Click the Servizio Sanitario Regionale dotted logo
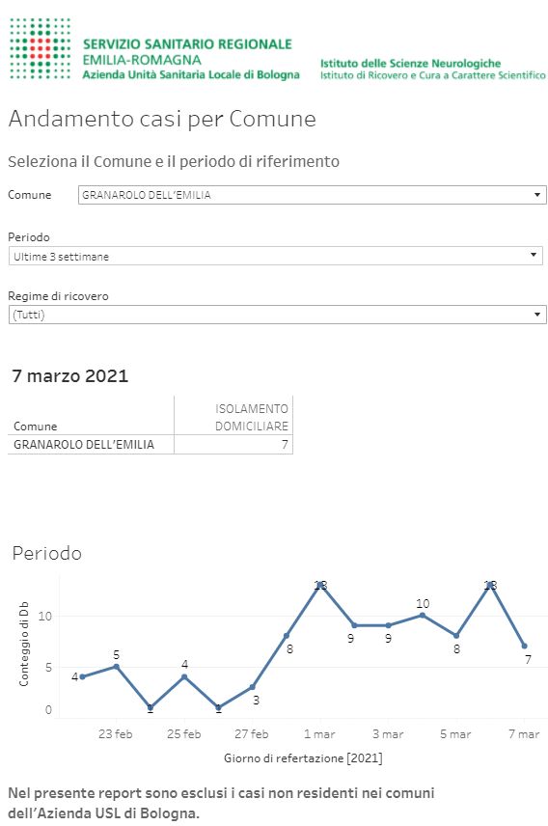Image resolution: width=548 pixels, height=826 pixels. [41, 48]
